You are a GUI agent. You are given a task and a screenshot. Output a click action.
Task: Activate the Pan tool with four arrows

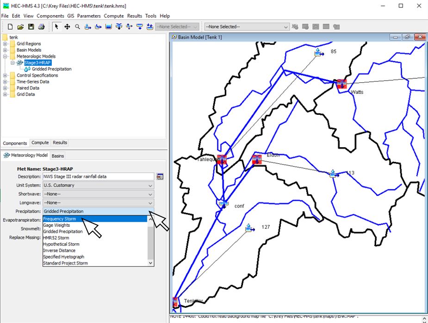click(x=67, y=27)
